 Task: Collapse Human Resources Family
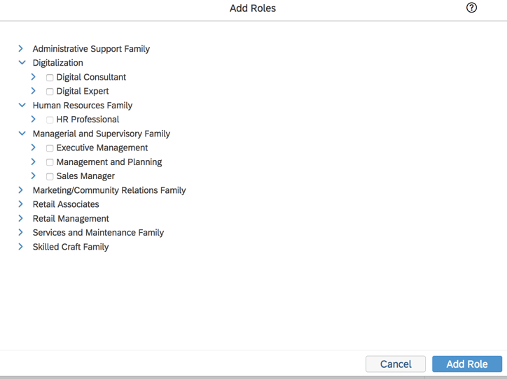pyautogui.click(x=22, y=106)
